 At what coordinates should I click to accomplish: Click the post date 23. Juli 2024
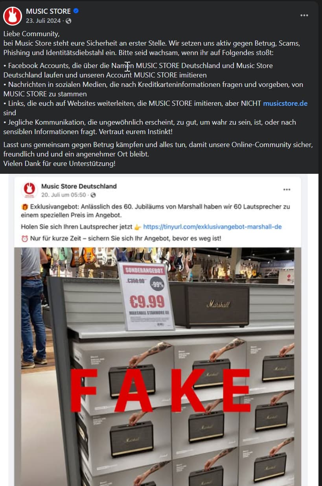[44, 20]
